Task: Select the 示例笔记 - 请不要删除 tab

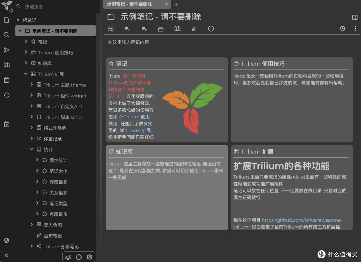Action: pos(129,4)
